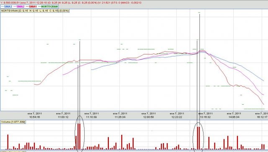Image resolution: width=268 pixels, height=152 pixels.
Task: Click the 11:26:34 time axis label
Action: 120,115
